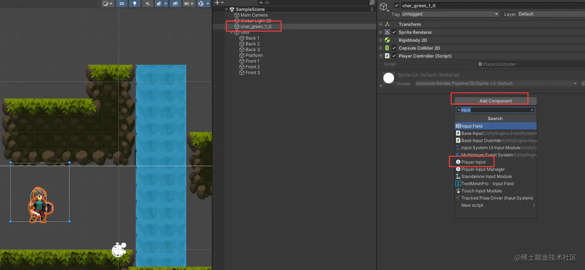The width and height of the screenshot is (585, 270).
Task: Choose Player Input component
Action: pyautogui.click(x=496, y=162)
